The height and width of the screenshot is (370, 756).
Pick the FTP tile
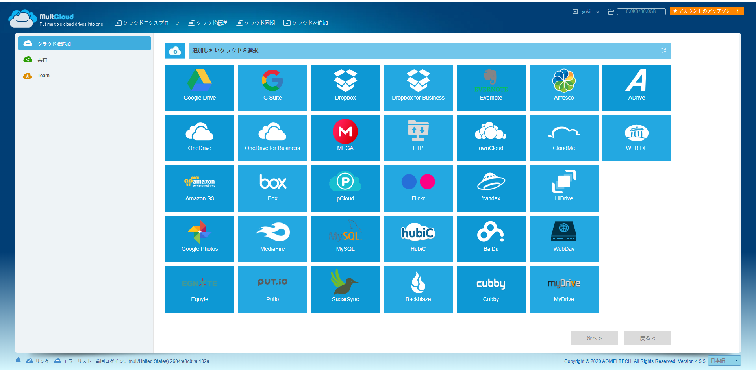click(418, 138)
